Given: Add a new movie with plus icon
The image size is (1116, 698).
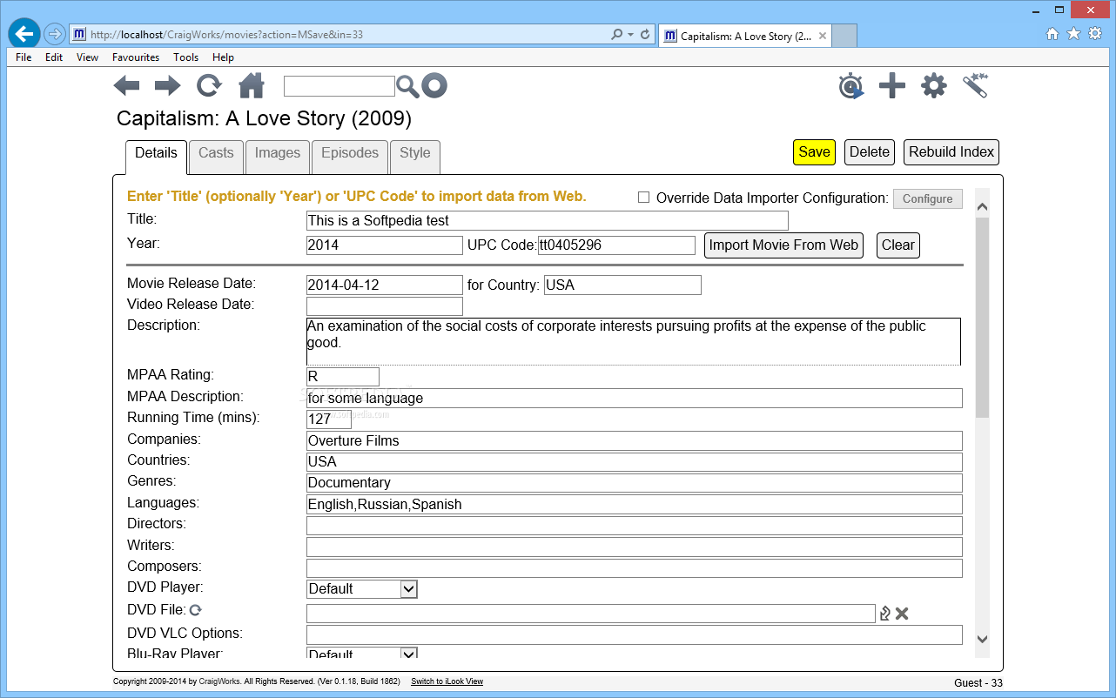Looking at the screenshot, I should 891,85.
